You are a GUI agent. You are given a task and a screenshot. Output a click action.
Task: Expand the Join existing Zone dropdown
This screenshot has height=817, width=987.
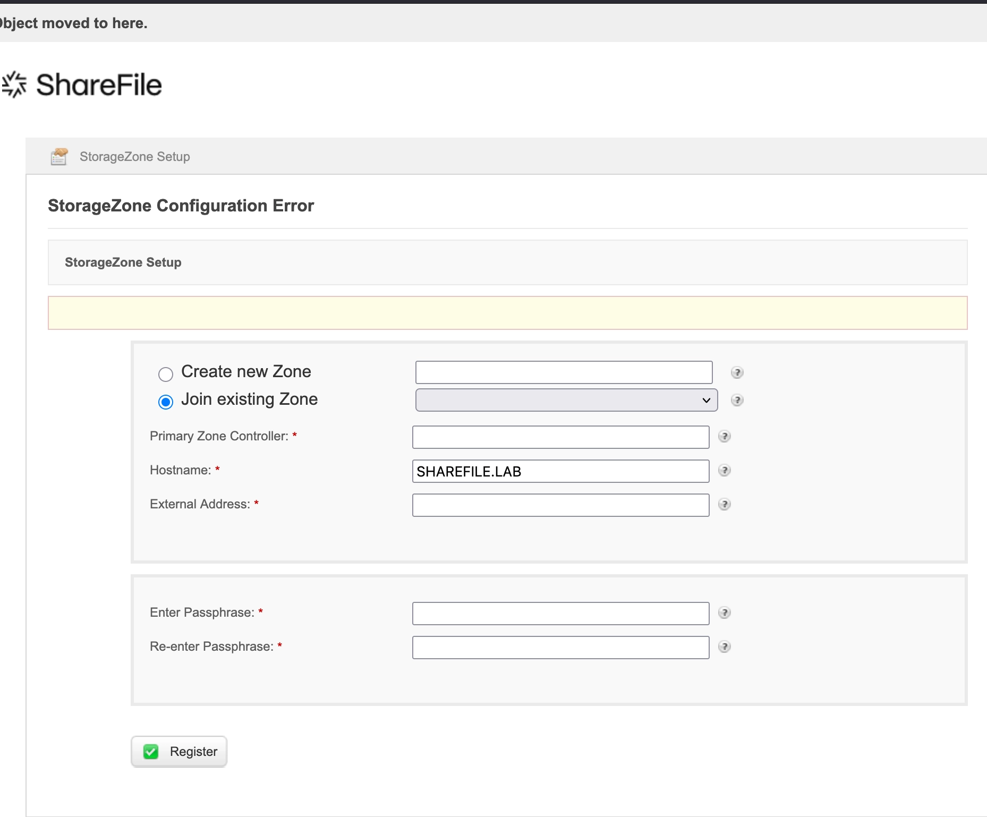[x=566, y=400]
